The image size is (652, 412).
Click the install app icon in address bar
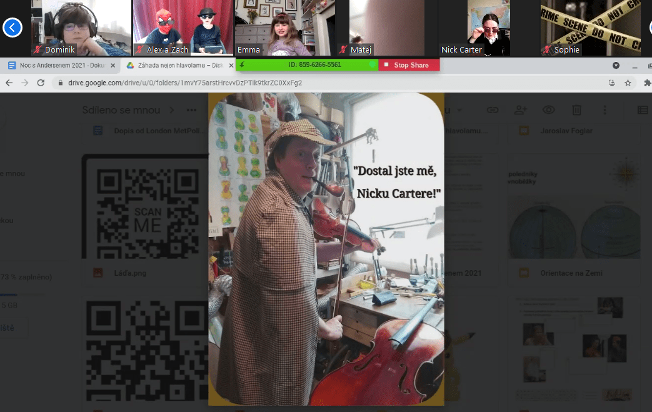pyautogui.click(x=611, y=83)
